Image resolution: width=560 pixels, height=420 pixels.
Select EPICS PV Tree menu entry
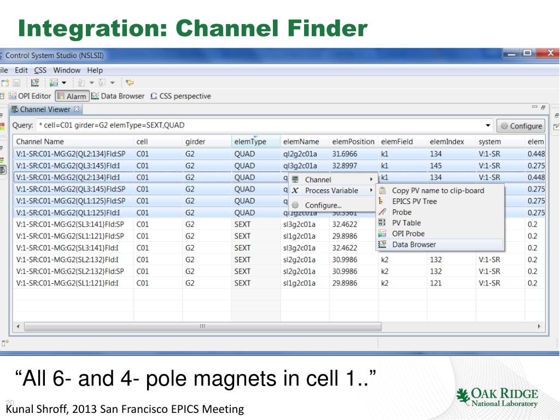pos(440,201)
